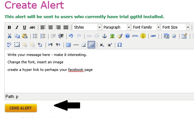
Task: Click the SEND ALERT button
Action: pyautogui.click(x=21, y=108)
